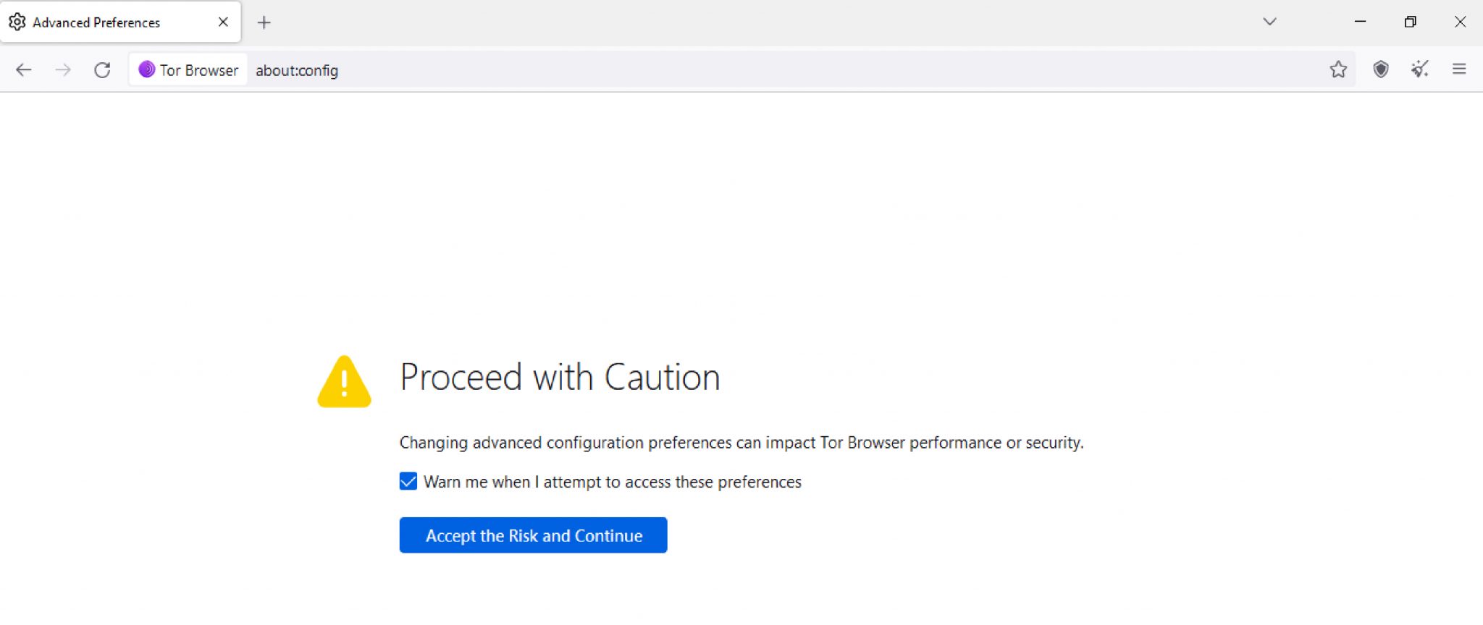The height and width of the screenshot is (625, 1483).
Task: Go back to the previous page
Action: coord(24,70)
